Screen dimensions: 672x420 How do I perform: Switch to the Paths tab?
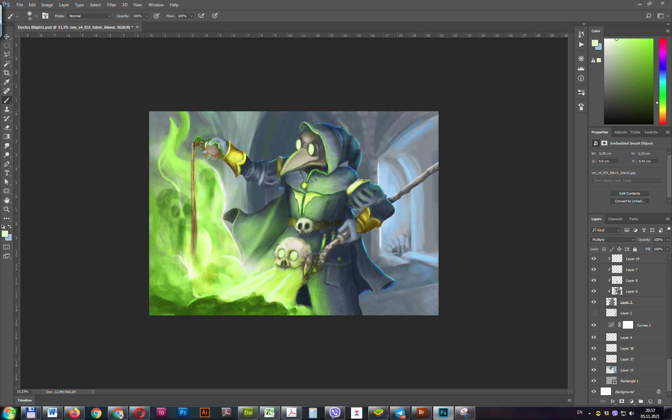pos(633,219)
